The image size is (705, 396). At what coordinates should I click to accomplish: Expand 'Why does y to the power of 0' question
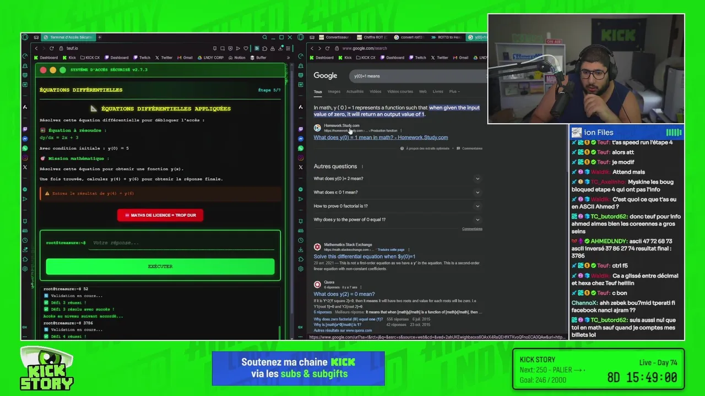397,219
